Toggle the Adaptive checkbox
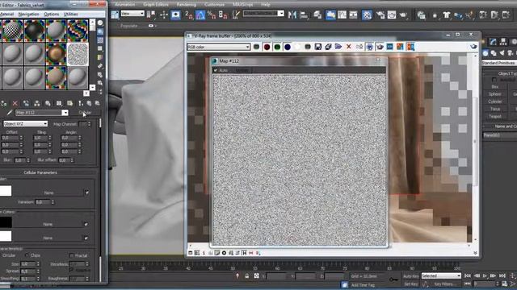517x290 pixels. click(72, 270)
